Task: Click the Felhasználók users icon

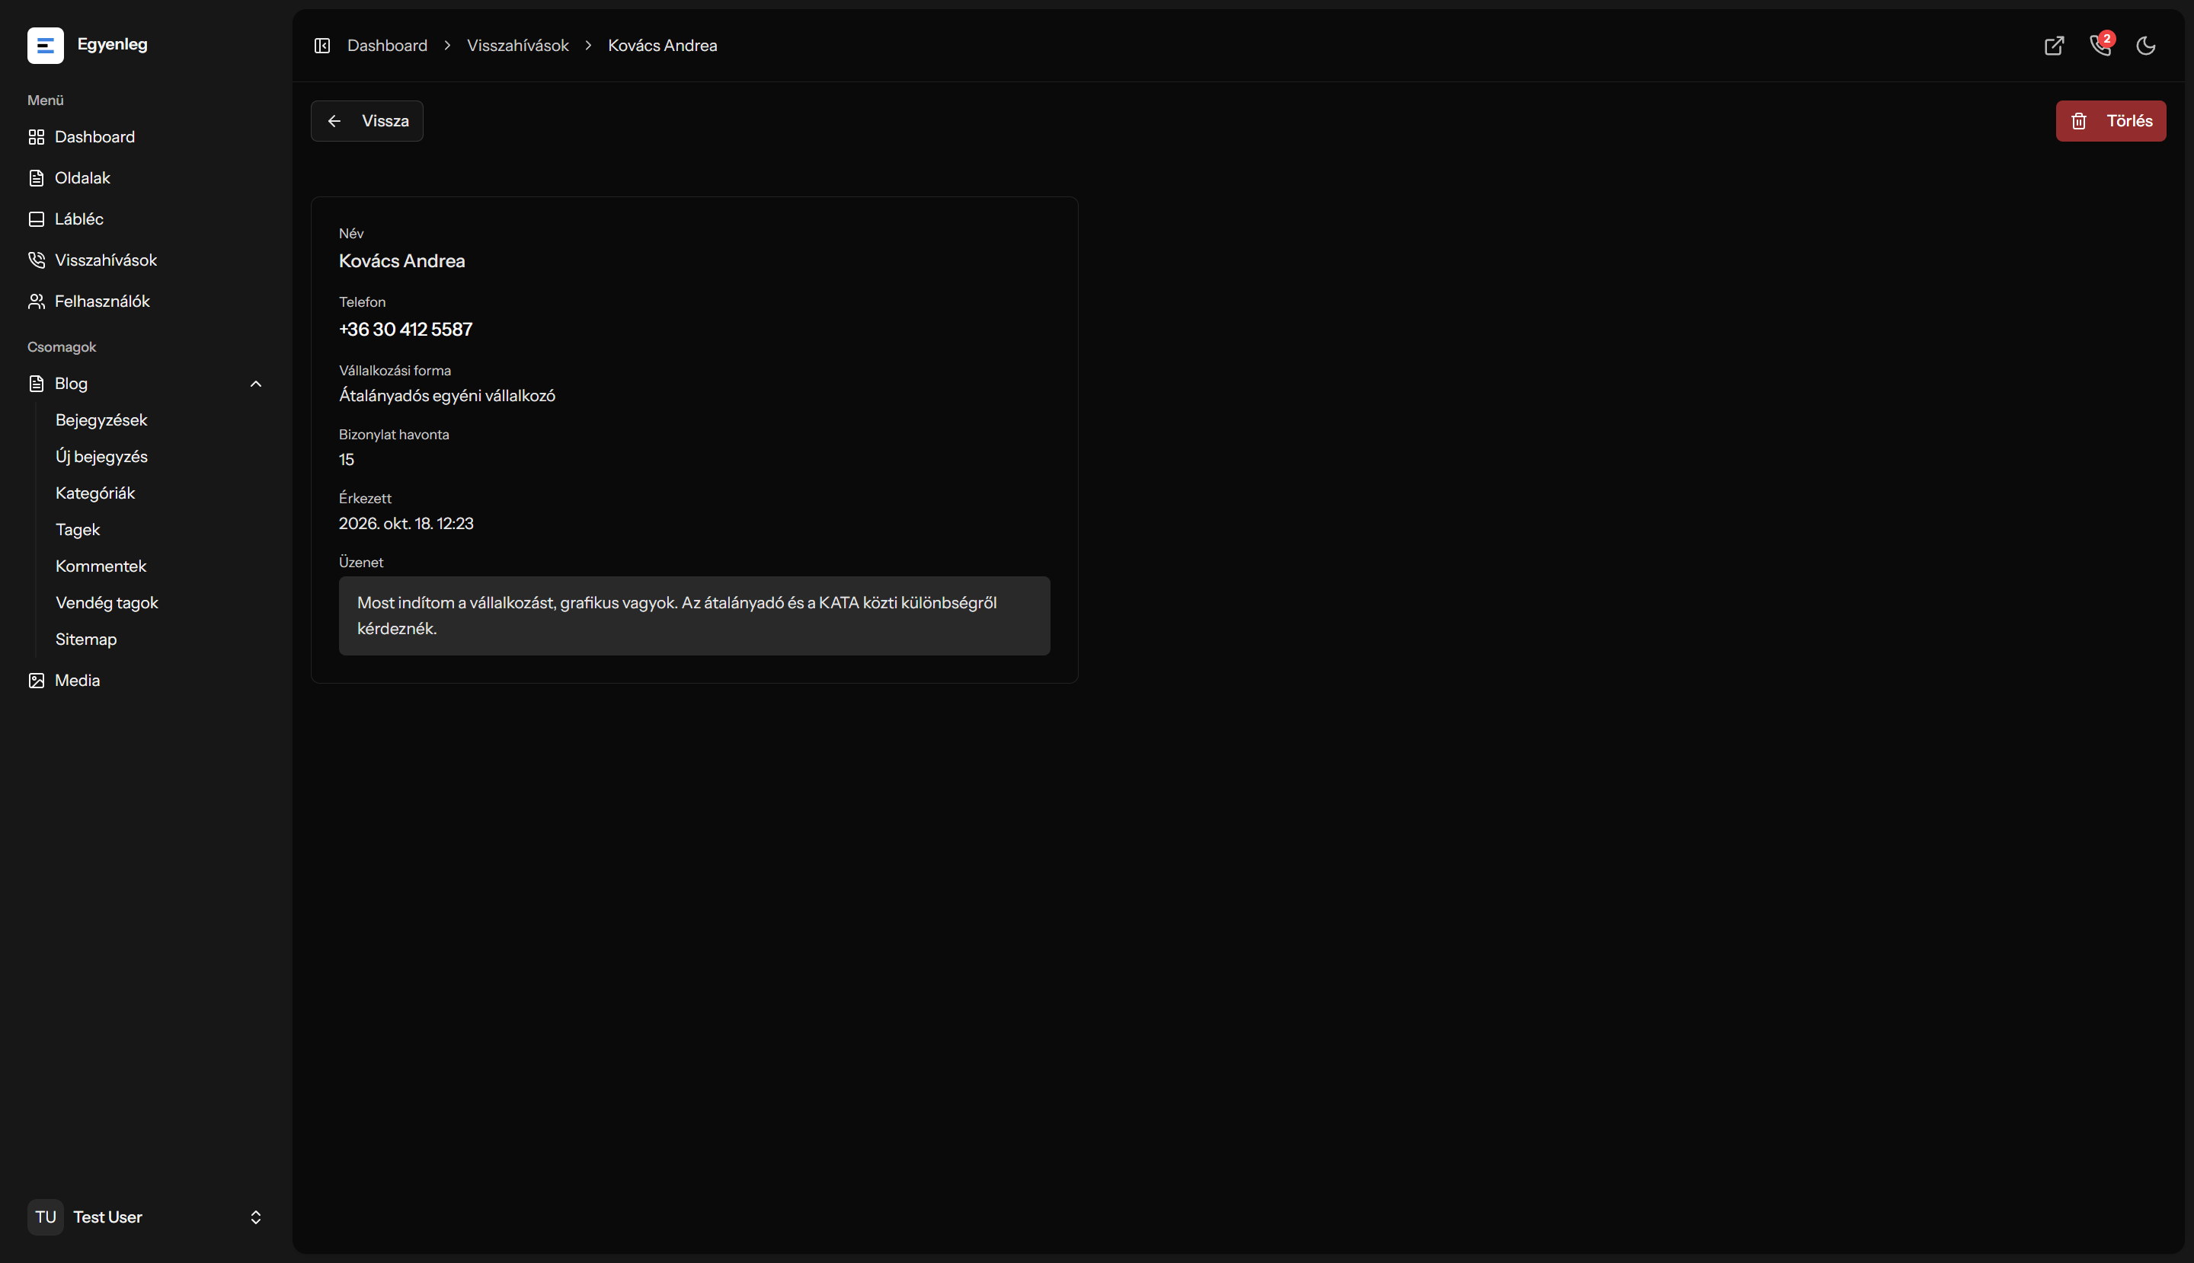Action: [x=37, y=301]
